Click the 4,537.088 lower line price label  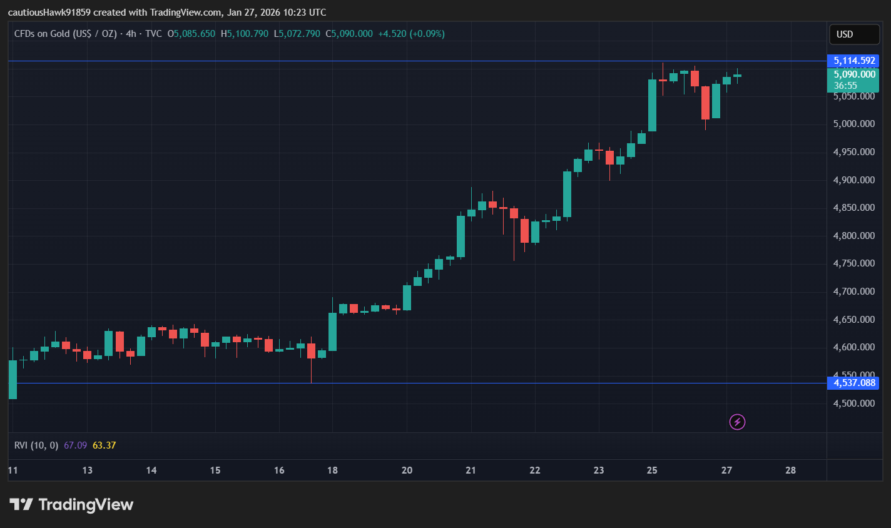853,383
